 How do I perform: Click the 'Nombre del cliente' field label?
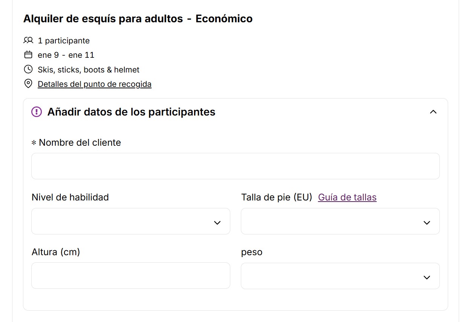[x=80, y=143]
